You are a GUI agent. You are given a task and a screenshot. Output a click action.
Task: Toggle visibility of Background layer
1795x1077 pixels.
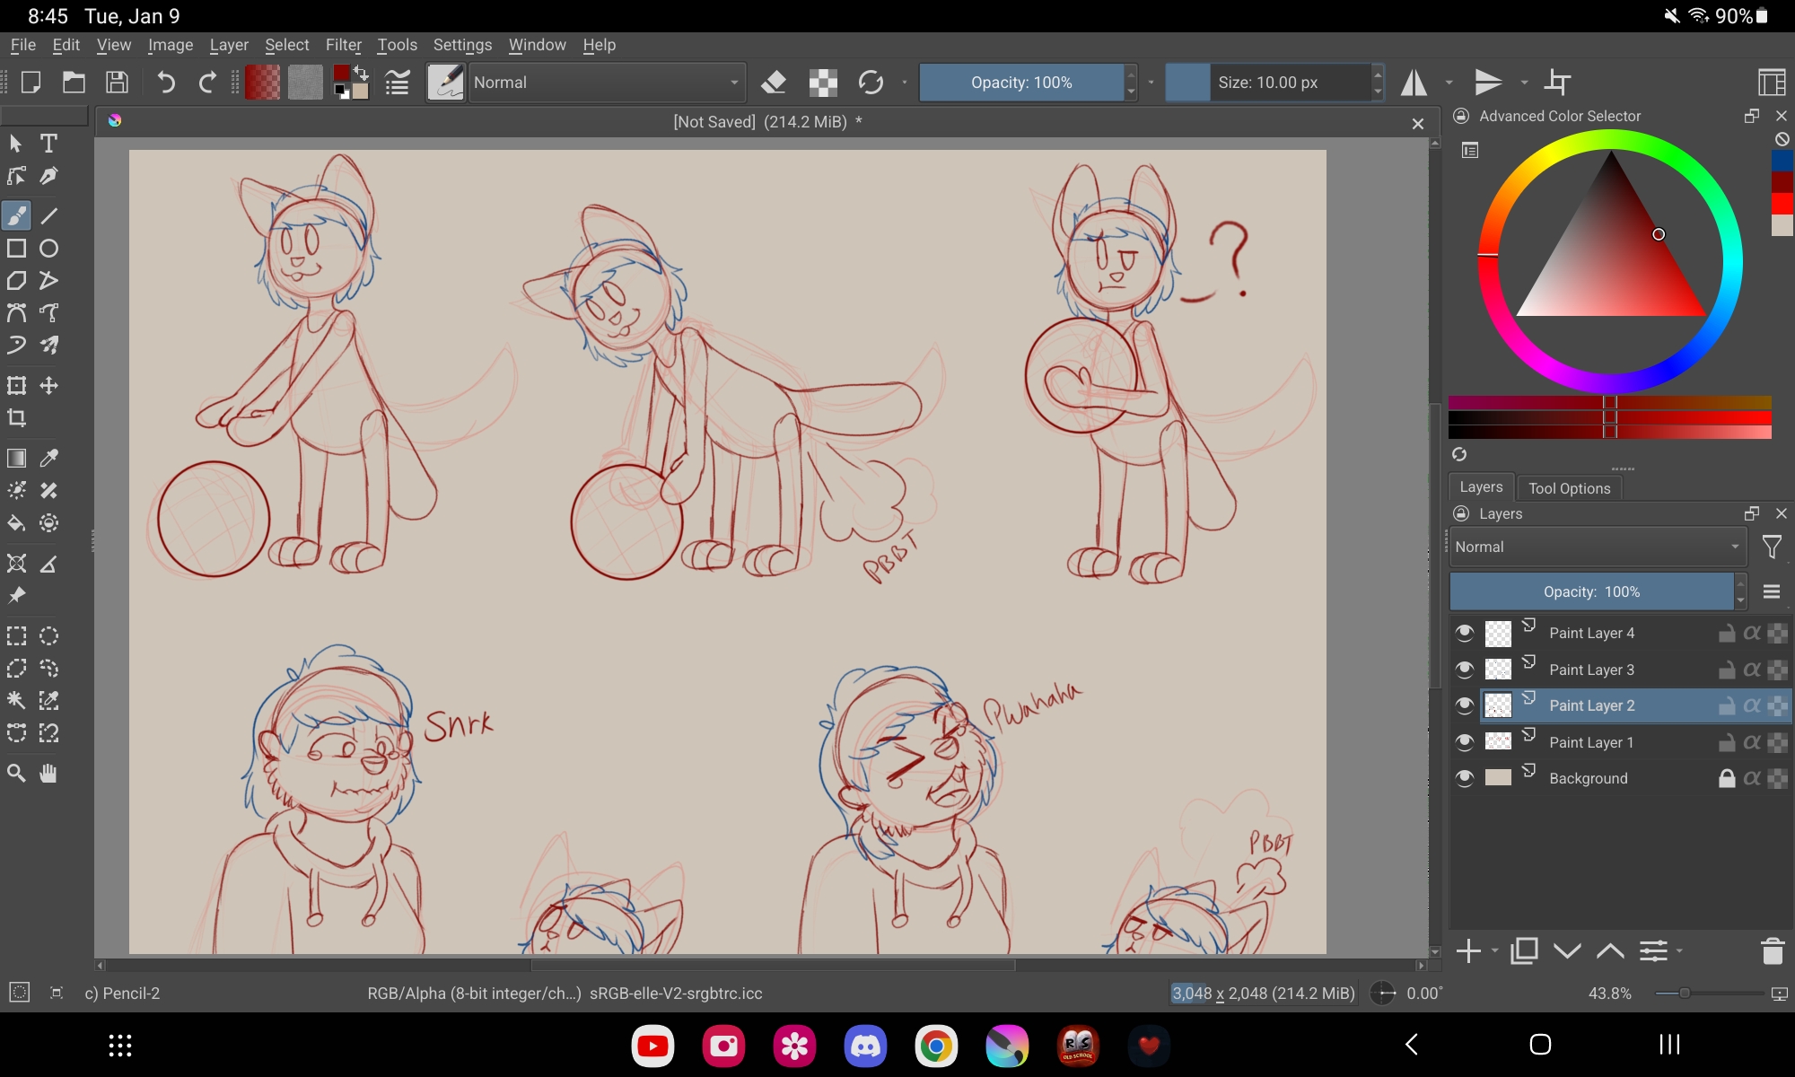[1465, 778]
